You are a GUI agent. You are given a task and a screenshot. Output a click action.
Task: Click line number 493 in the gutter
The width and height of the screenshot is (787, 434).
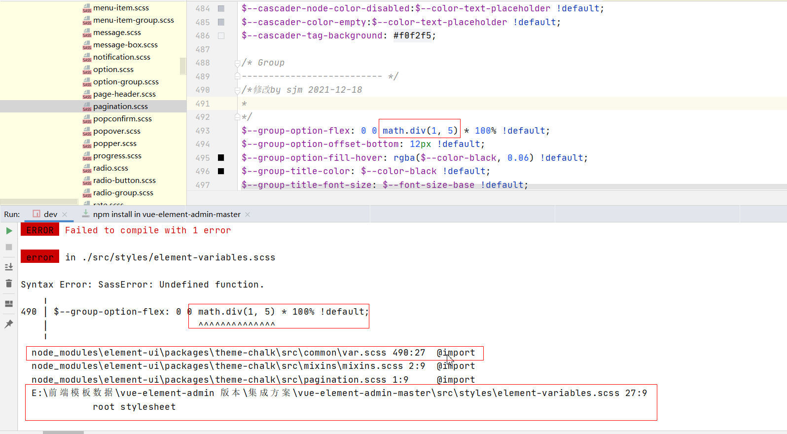(x=203, y=131)
